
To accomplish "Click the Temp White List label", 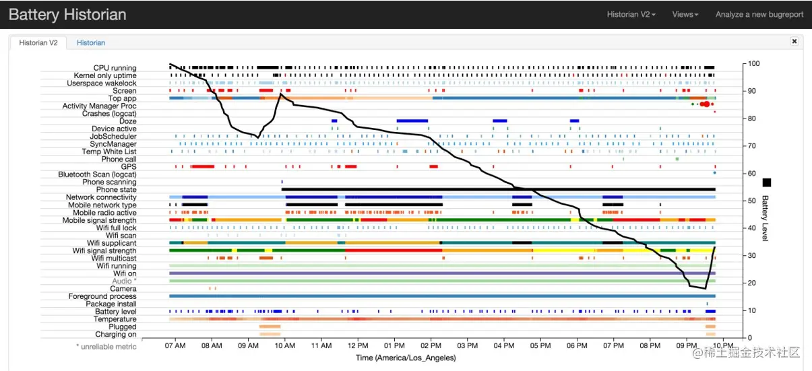I will 109,151.
